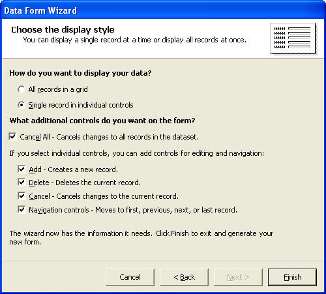Select the All records in a grid option
Screen dimensions: 326x294
coord(22,89)
